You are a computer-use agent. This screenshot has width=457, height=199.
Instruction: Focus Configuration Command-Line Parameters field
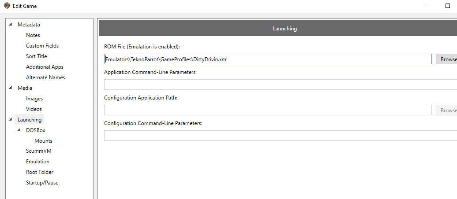point(281,136)
